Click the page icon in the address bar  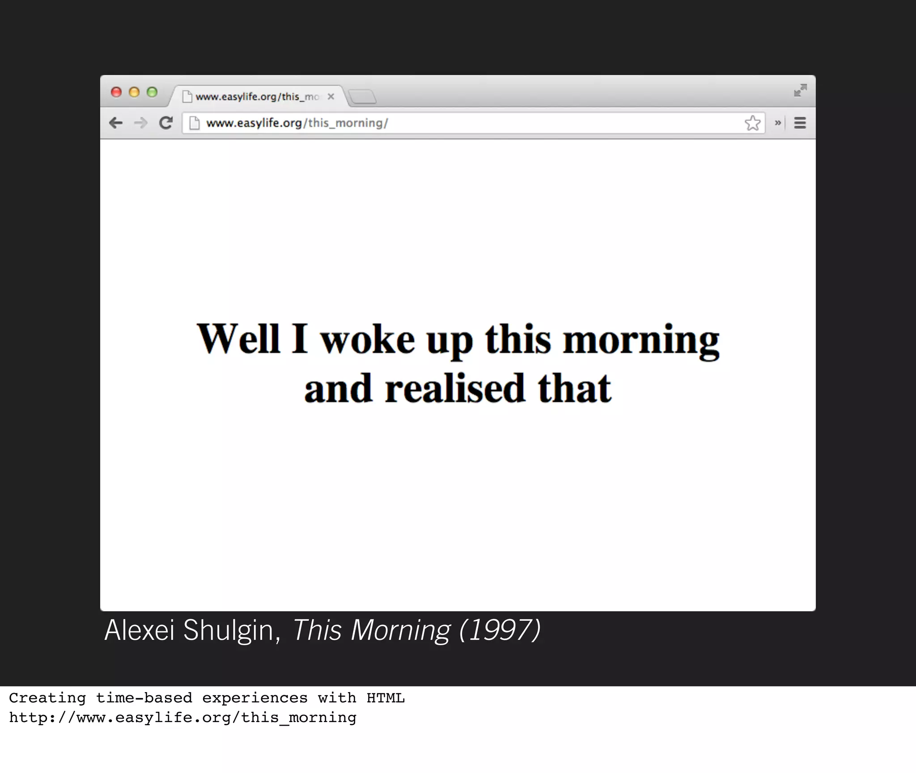(x=194, y=123)
